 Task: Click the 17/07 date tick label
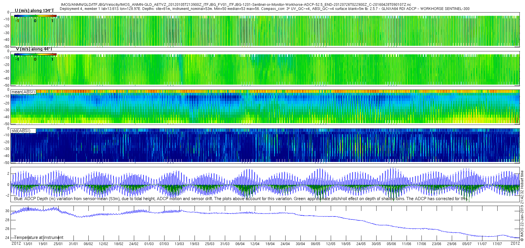click(497, 244)
